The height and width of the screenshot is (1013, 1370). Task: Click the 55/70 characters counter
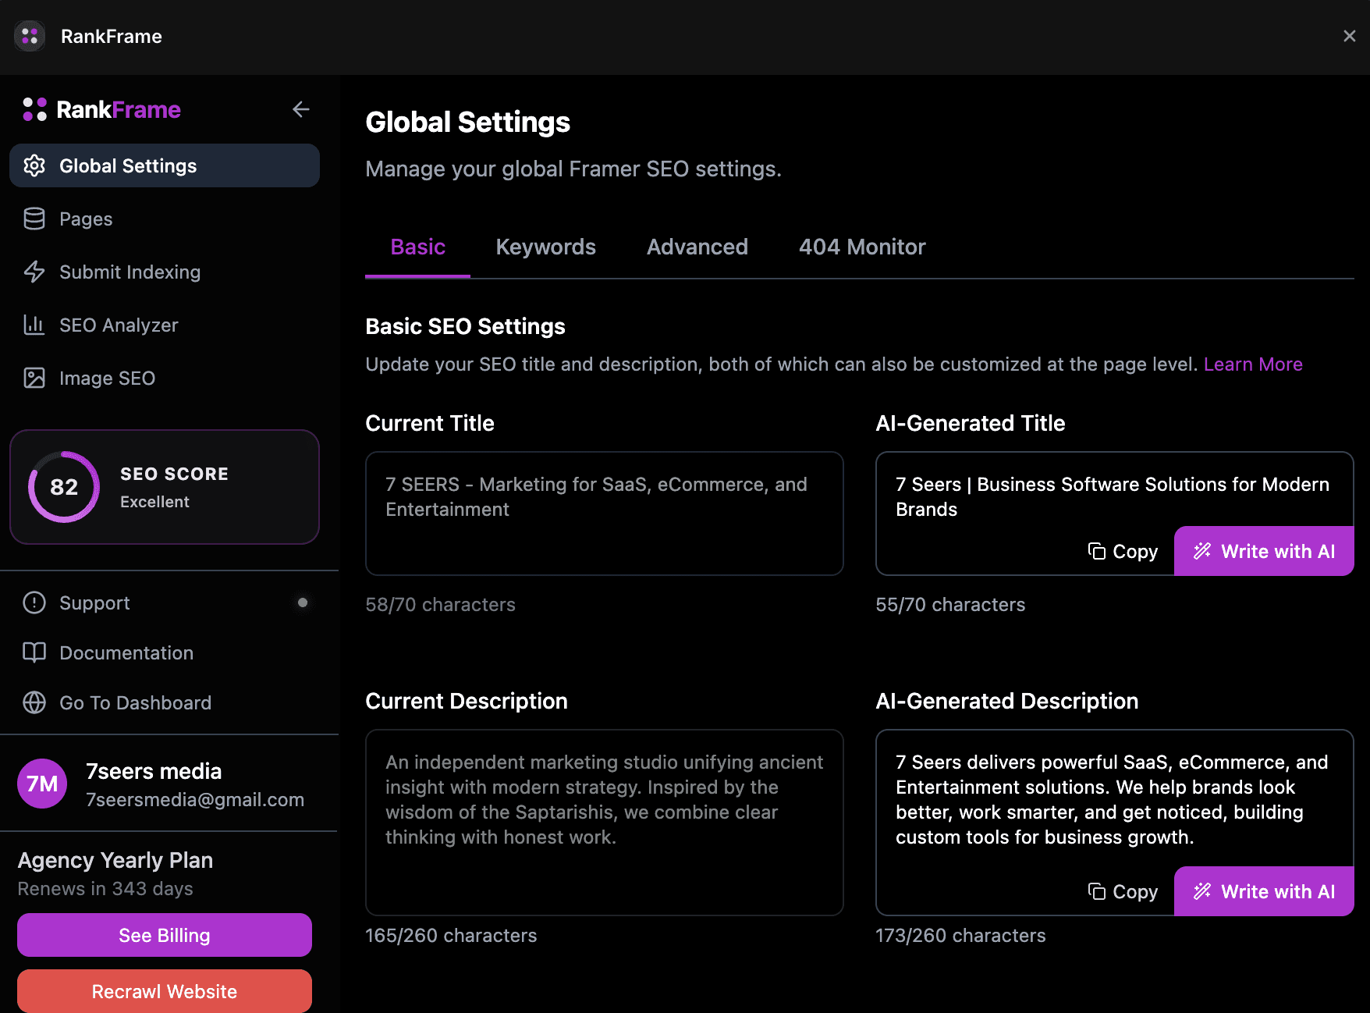pyautogui.click(x=950, y=605)
